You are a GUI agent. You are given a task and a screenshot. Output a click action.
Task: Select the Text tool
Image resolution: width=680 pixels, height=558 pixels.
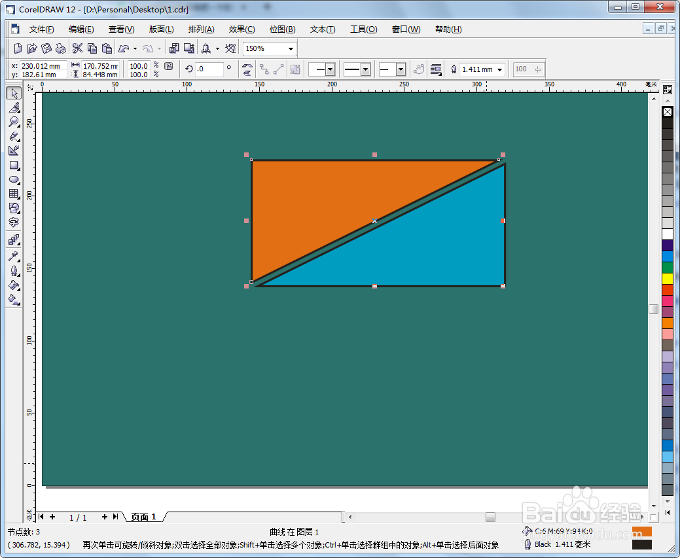[x=14, y=222]
